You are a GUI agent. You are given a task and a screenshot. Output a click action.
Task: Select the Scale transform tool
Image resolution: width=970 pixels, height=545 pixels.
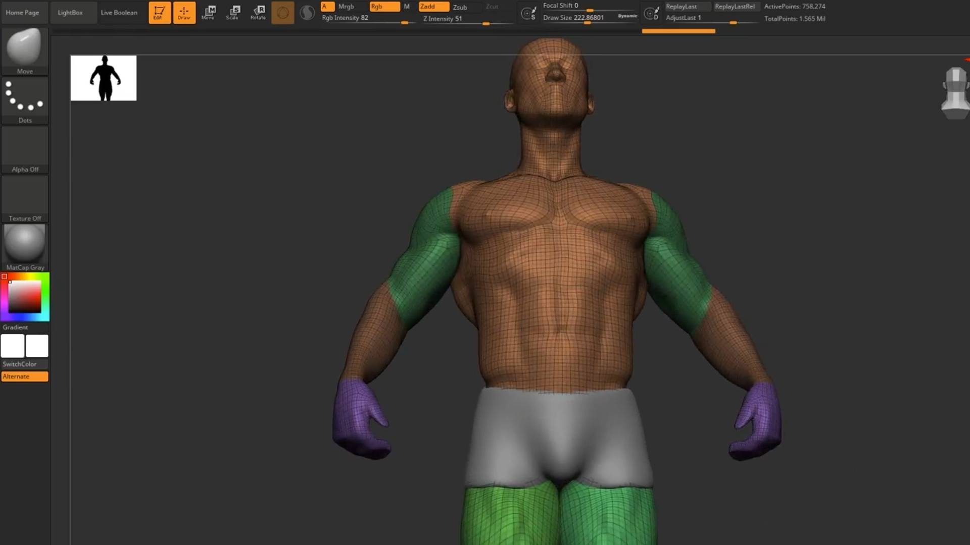coord(233,13)
